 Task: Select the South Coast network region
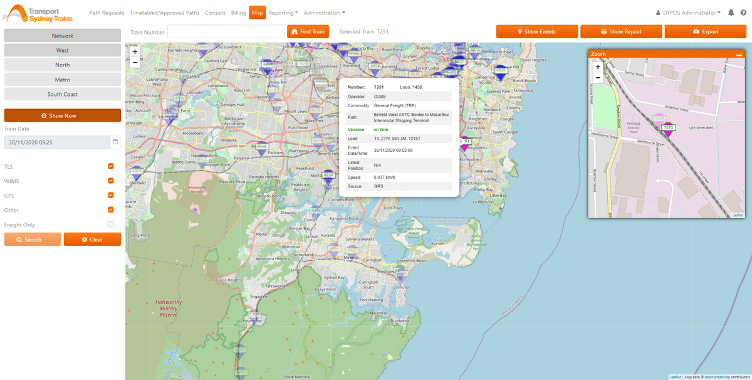click(62, 94)
